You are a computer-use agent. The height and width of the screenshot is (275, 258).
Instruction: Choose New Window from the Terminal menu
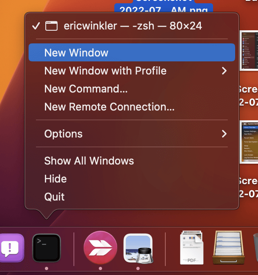point(76,53)
